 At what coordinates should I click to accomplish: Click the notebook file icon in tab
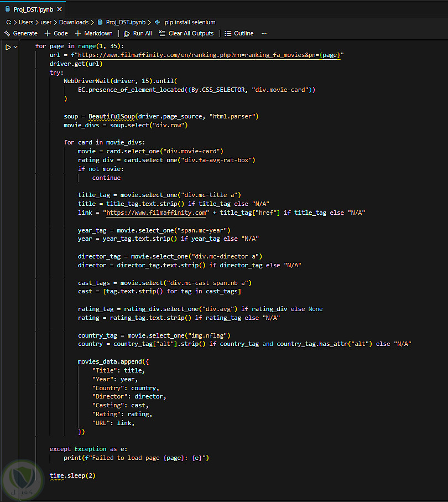point(8,9)
